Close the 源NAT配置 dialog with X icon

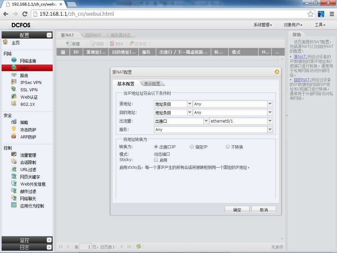tap(277, 72)
